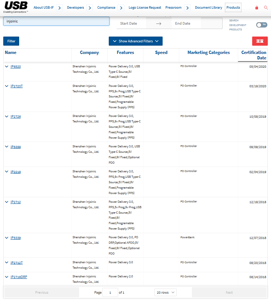Expand the IP2712 row chevron
The height and width of the screenshot is (302, 271).
(x=7, y=202)
